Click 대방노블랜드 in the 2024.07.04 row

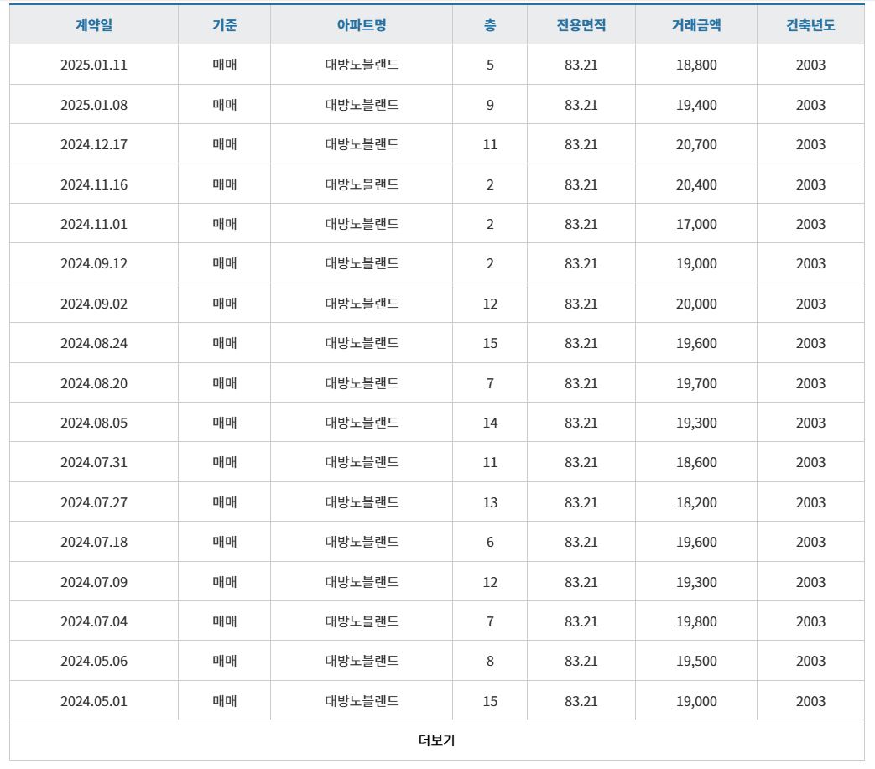(362, 621)
